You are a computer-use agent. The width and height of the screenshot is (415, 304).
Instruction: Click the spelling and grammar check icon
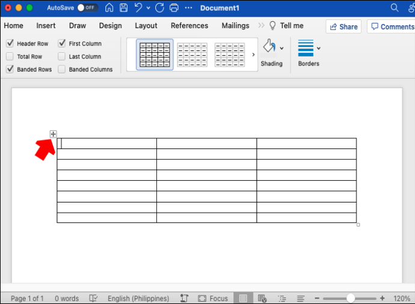click(93, 299)
